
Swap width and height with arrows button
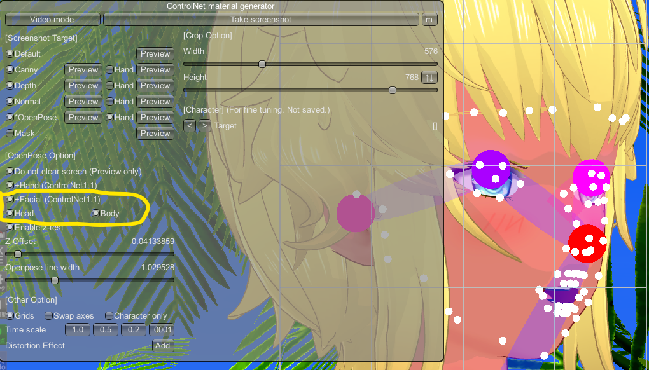429,78
